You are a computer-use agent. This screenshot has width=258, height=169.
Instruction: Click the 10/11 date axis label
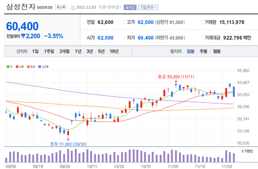click(92, 166)
